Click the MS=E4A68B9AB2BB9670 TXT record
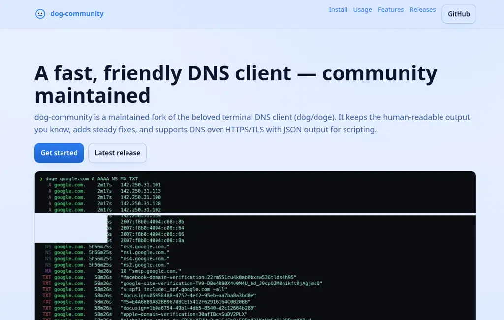Screen dimensions: 504x320 point(186,302)
